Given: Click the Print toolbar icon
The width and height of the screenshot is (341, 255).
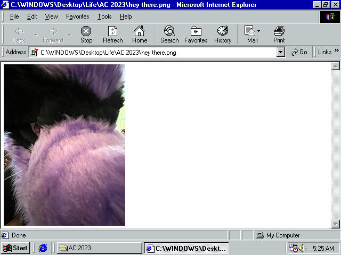Looking at the screenshot, I should click(279, 35).
